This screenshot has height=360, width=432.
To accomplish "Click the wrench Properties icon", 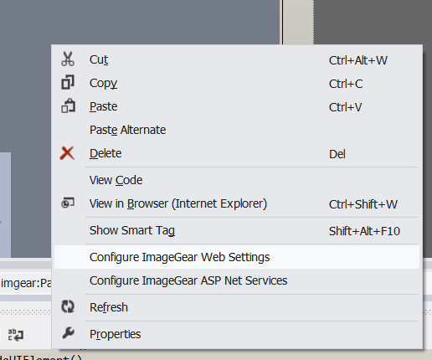I will (68, 333).
